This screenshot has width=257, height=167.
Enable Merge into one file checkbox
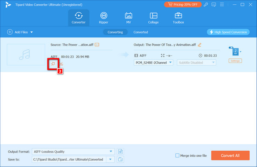(177, 155)
